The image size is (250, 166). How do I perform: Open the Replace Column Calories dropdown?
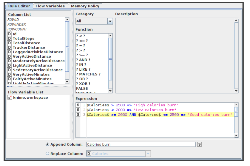tap(118, 154)
